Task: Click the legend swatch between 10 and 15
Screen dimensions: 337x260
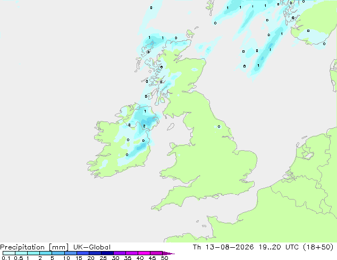Action: click(70, 253)
